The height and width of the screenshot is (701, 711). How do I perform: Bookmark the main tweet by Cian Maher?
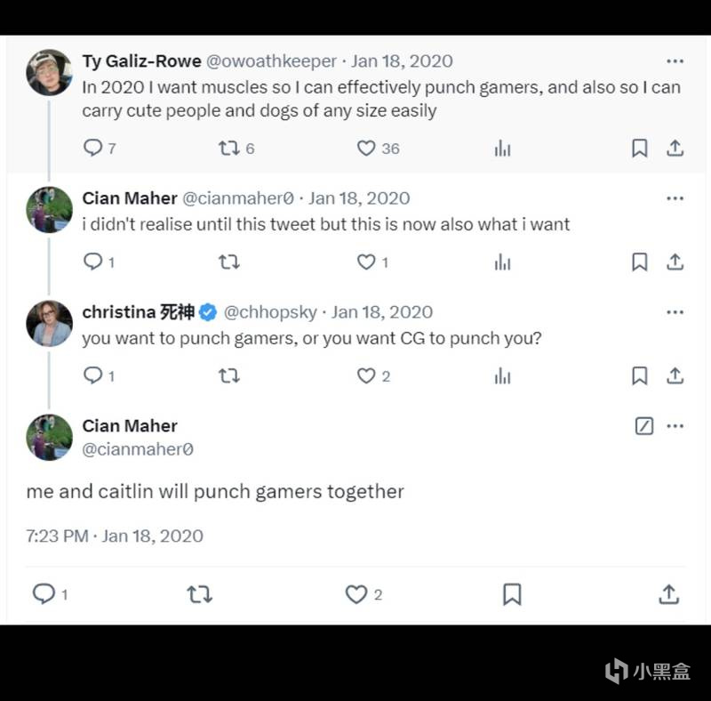point(512,593)
